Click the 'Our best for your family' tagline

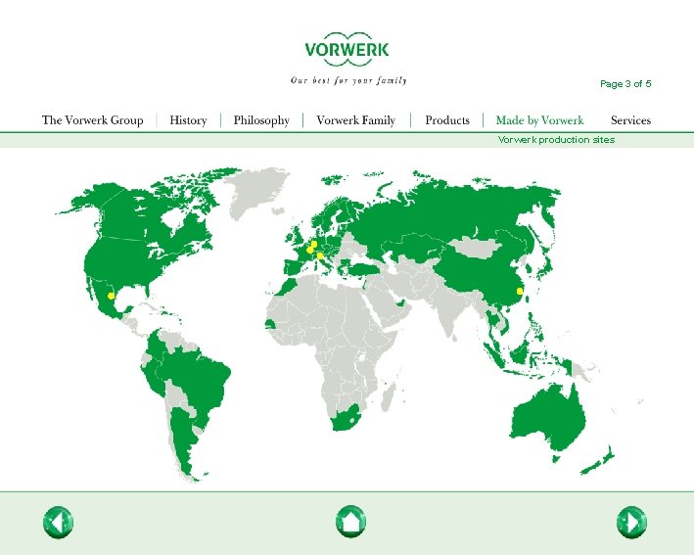348,80
